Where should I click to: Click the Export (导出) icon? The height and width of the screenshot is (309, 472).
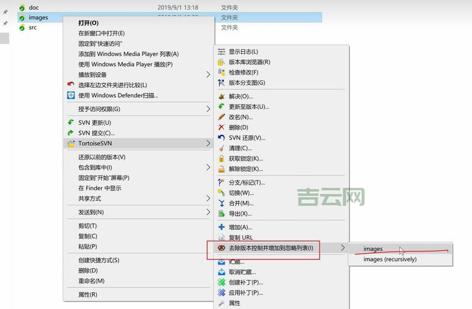pos(222,213)
